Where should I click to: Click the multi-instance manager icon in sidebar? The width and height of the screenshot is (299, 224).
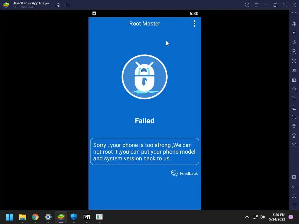click(294, 108)
